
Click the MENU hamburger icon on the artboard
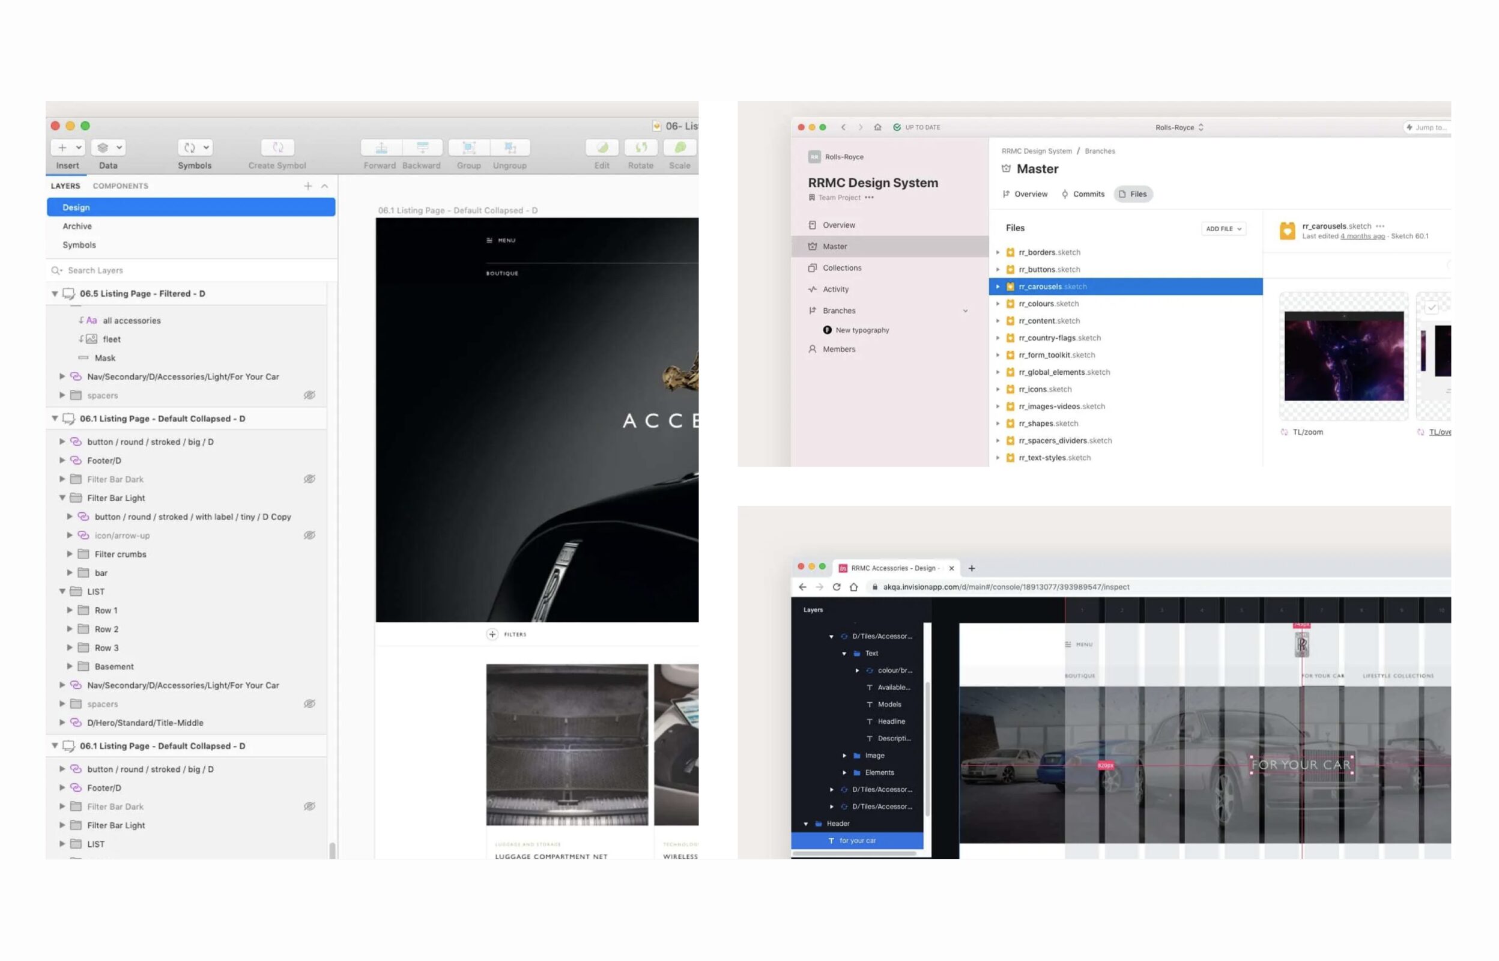tap(489, 240)
